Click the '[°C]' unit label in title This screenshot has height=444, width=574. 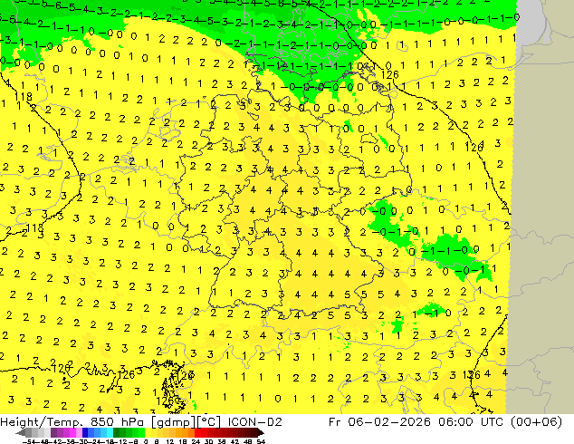pos(209,422)
